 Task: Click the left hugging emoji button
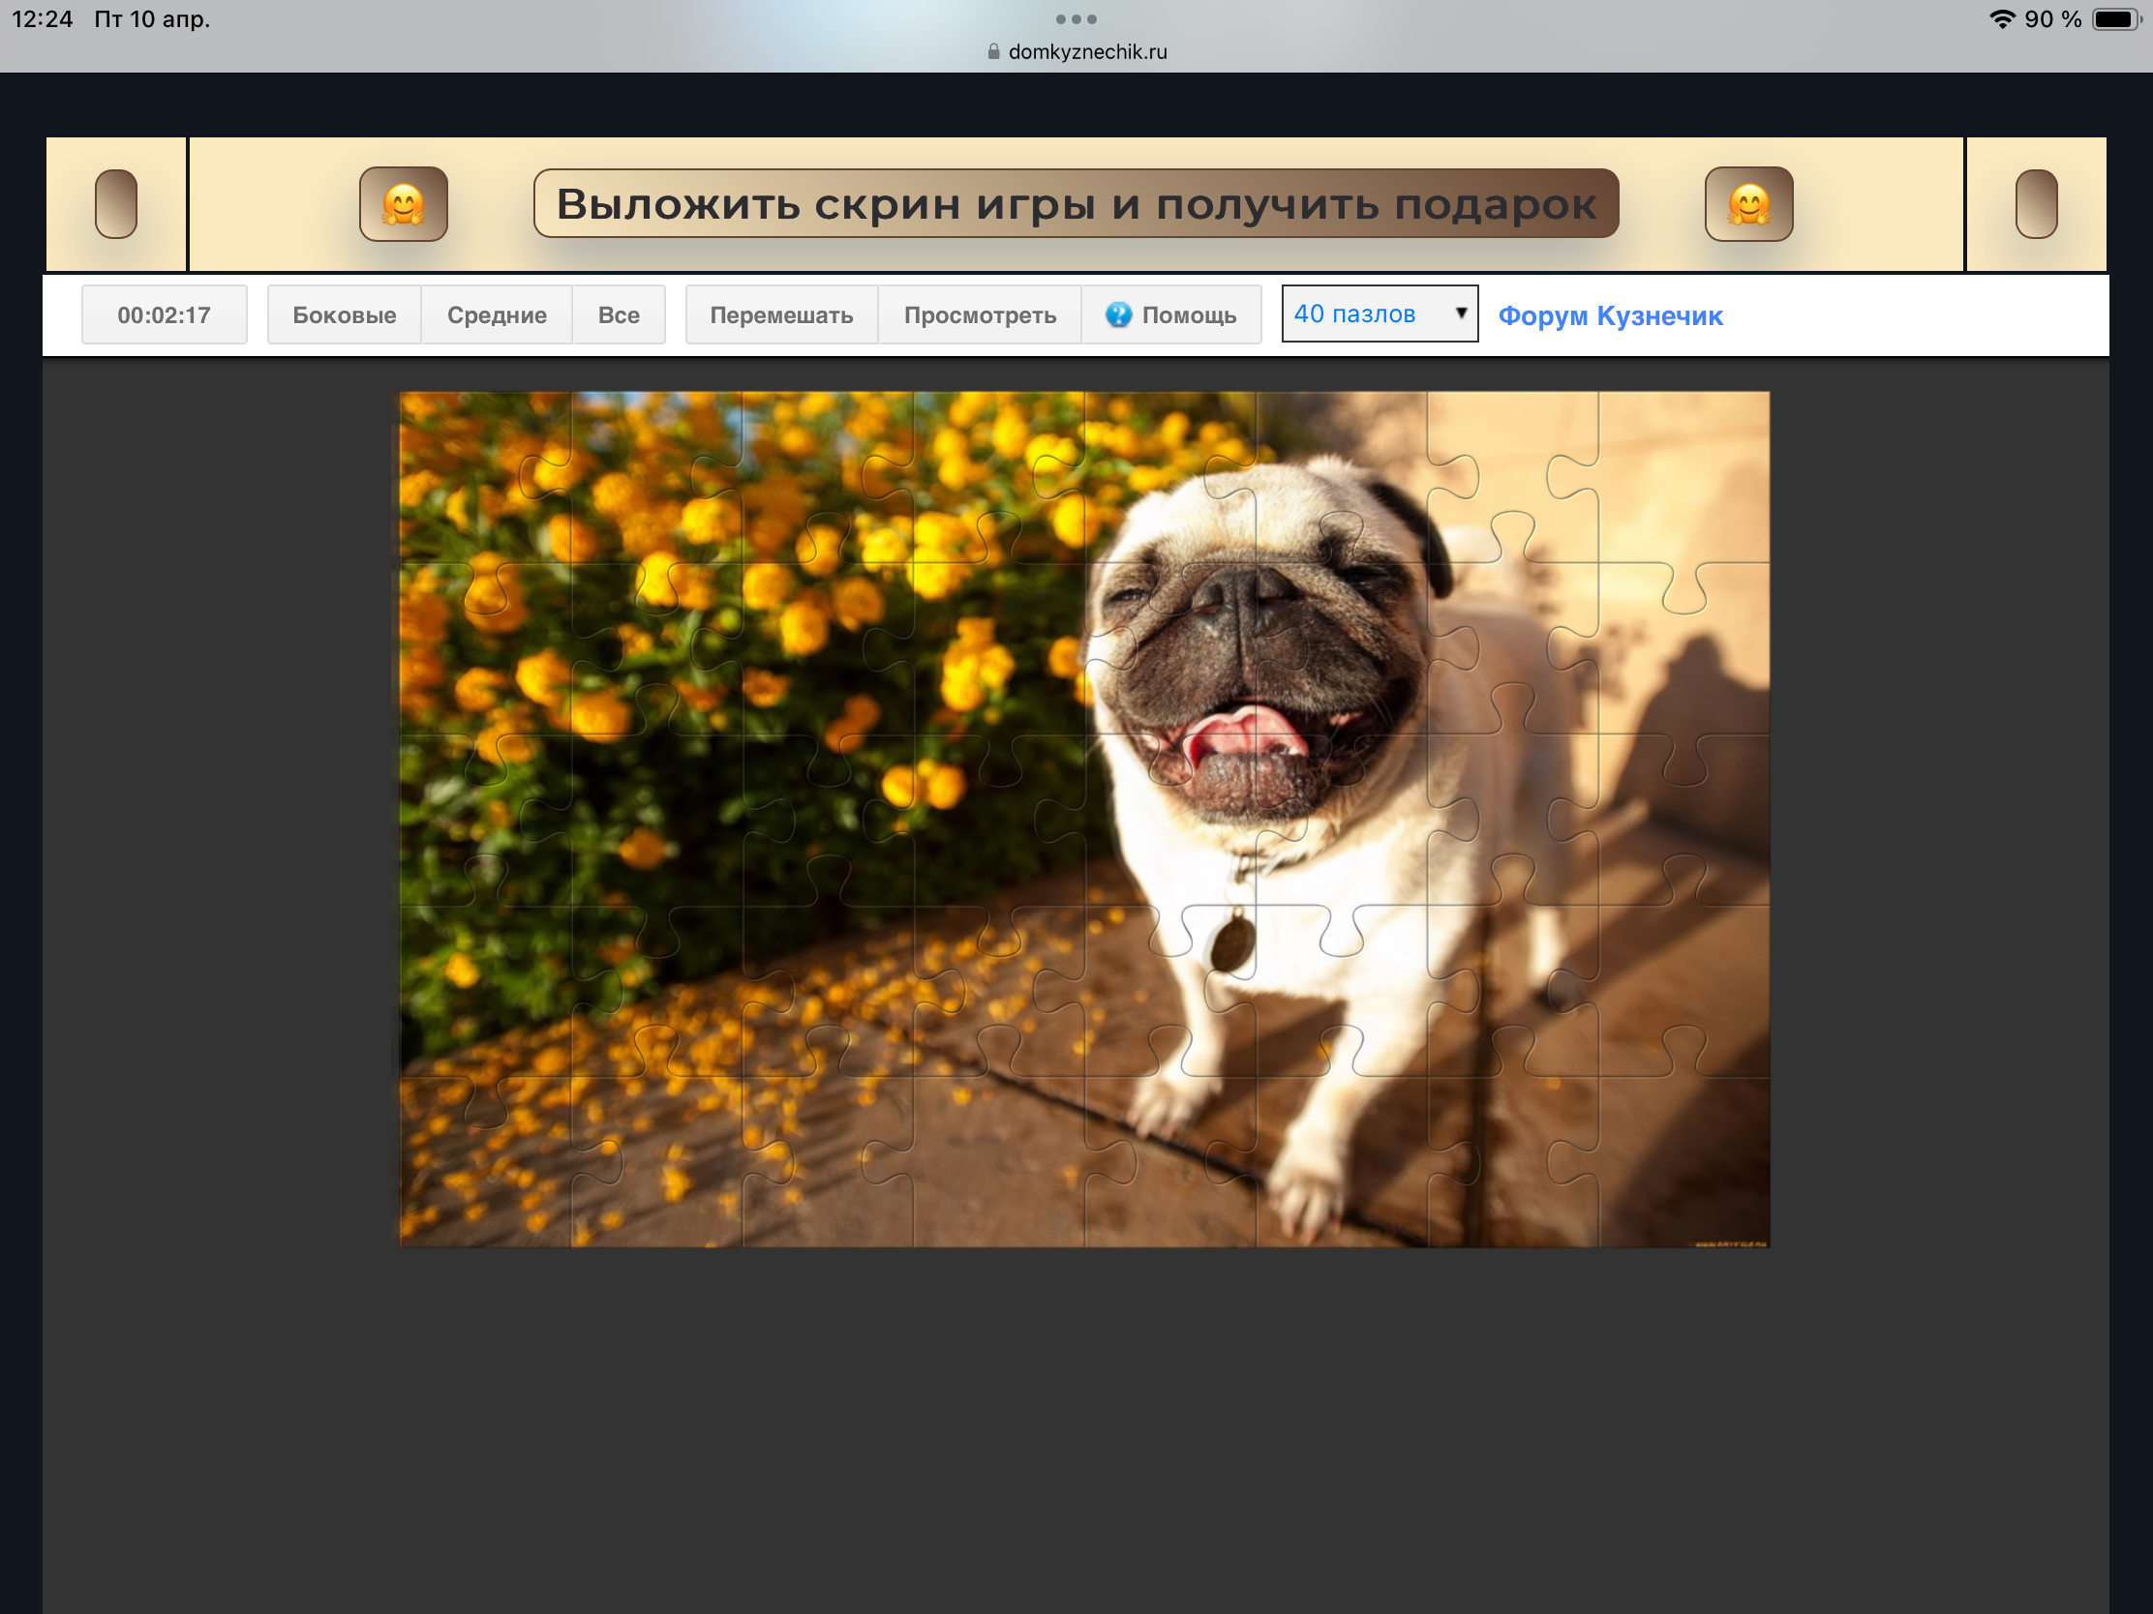pyautogui.click(x=403, y=204)
